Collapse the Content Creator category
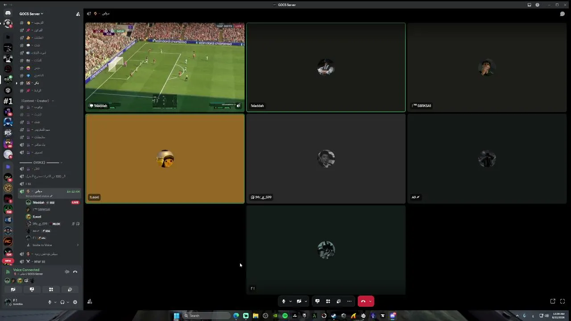The width and height of the screenshot is (571, 321). coord(36,101)
